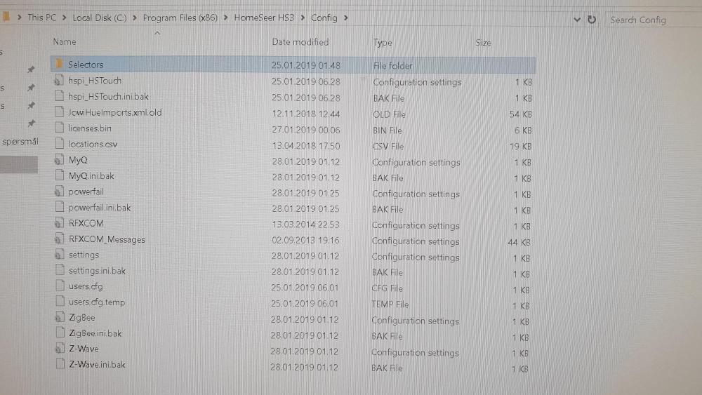
Task: Go to This PC in breadcrumb
Action: [41, 18]
